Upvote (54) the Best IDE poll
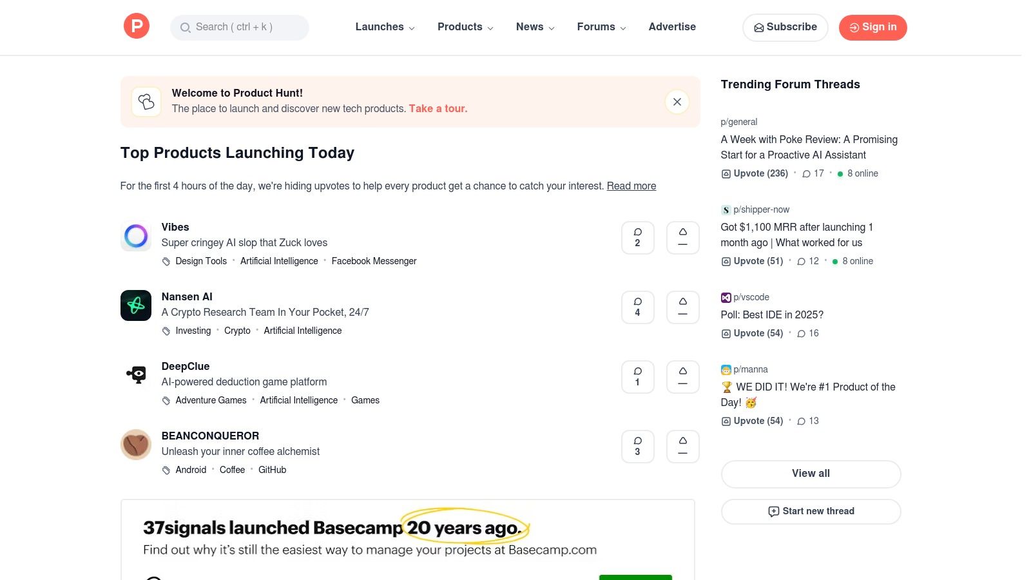The height and width of the screenshot is (580, 1031). pyautogui.click(x=752, y=333)
